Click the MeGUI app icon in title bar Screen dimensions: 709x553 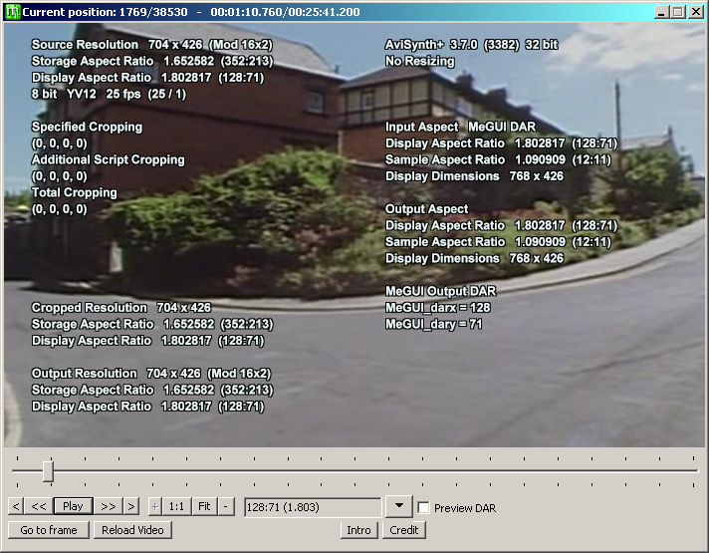click(x=12, y=12)
